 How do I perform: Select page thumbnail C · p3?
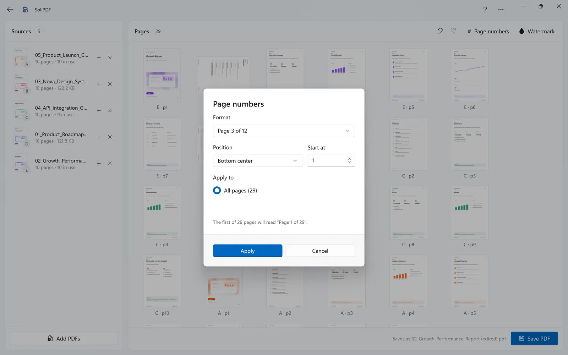coord(470,144)
